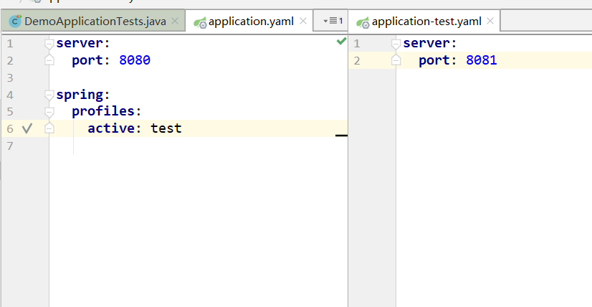
Task: Click the 'active' key in application.yaml
Action: [x=111, y=128]
